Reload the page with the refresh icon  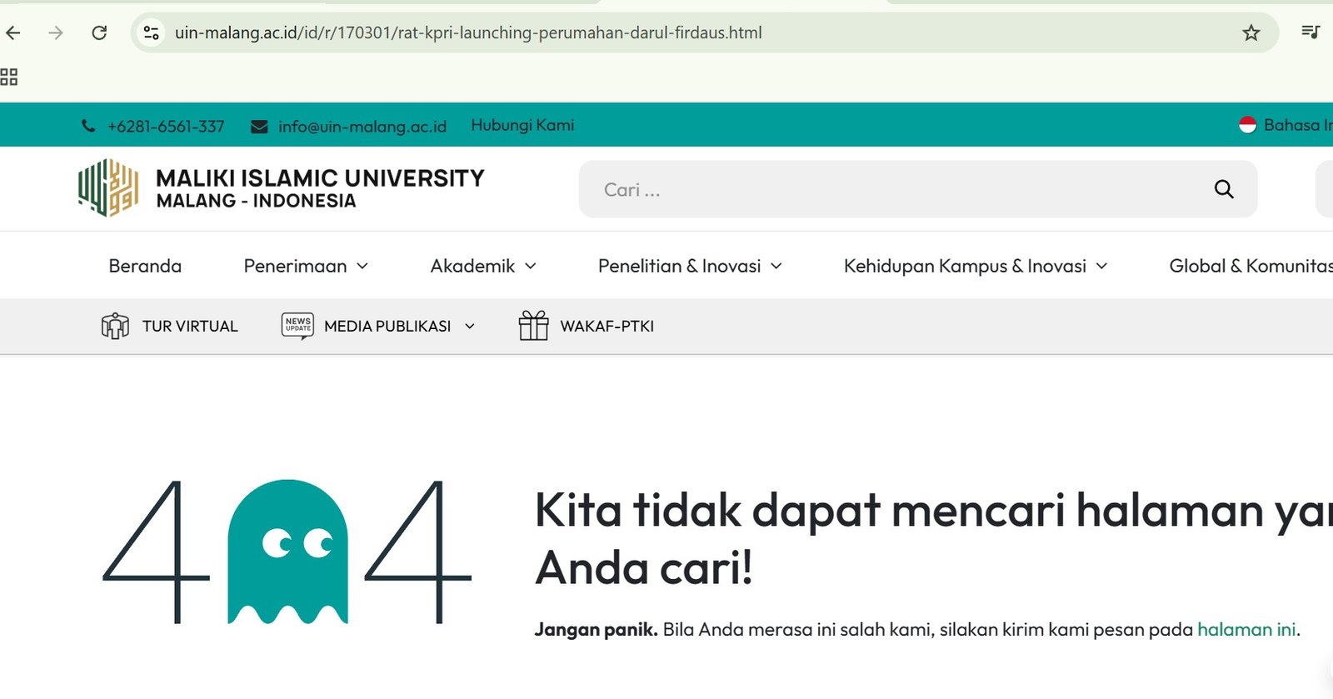[x=99, y=32]
